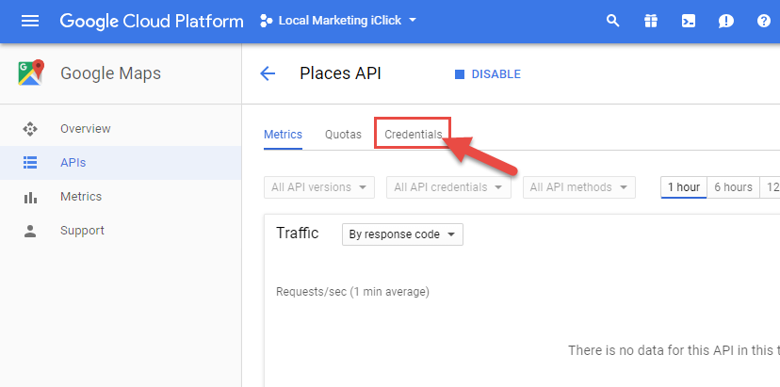Click the Places API page title
This screenshot has height=387, width=780.
[340, 73]
